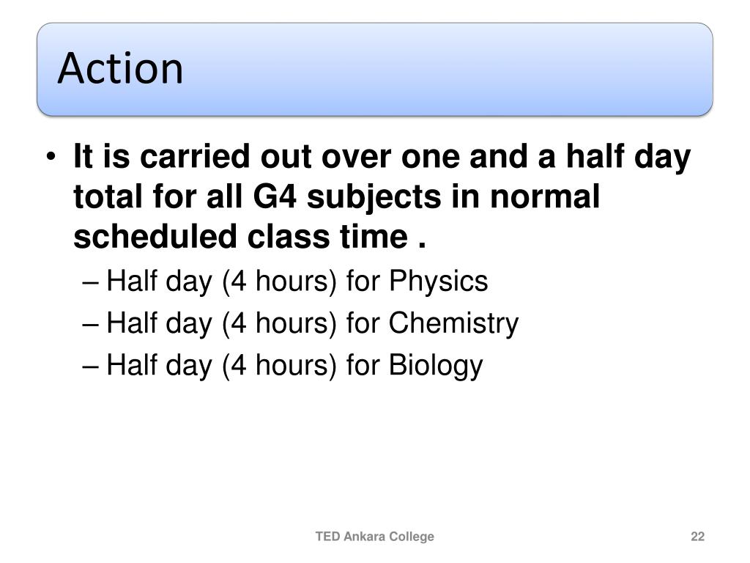750x563 pixels.
Task: Click the slide number 22
Action: coord(698,537)
